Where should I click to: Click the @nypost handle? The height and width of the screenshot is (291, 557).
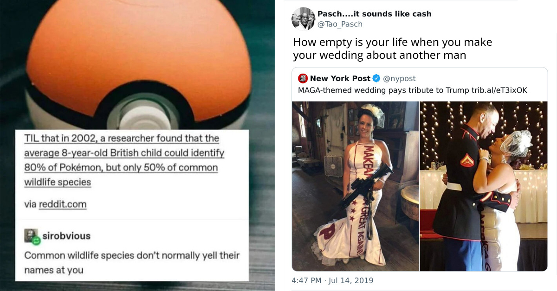399,77
